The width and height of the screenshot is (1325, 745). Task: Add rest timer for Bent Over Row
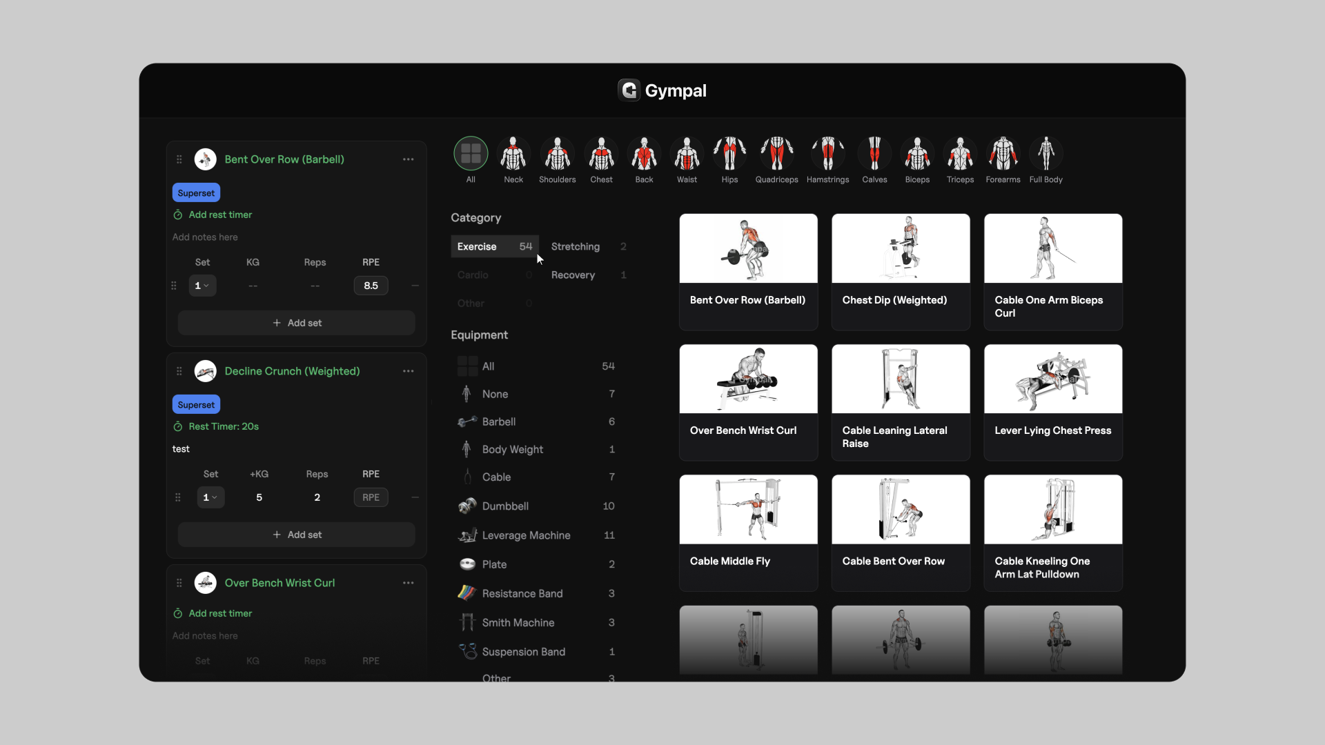tap(213, 215)
